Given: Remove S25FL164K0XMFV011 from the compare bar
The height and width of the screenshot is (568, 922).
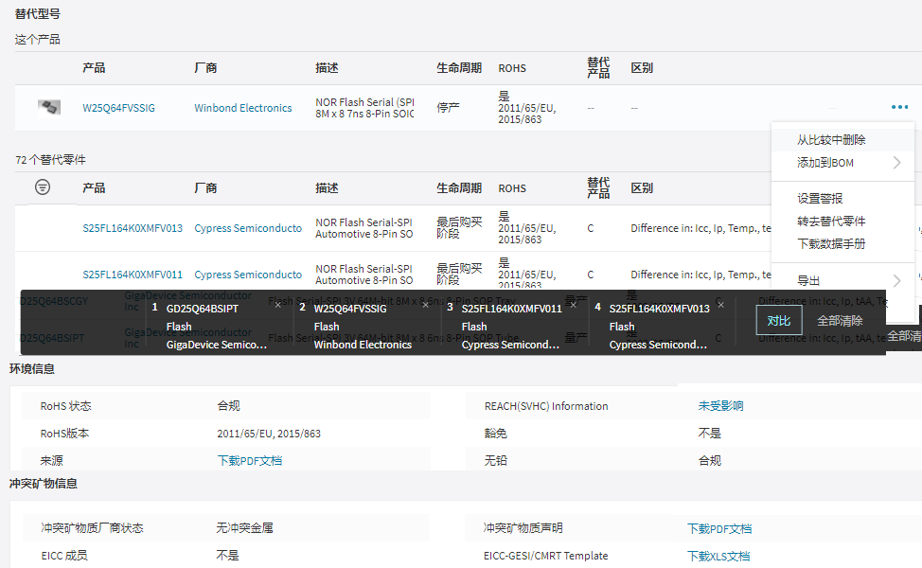Looking at the screenshot, I should [x=574, y=305].
